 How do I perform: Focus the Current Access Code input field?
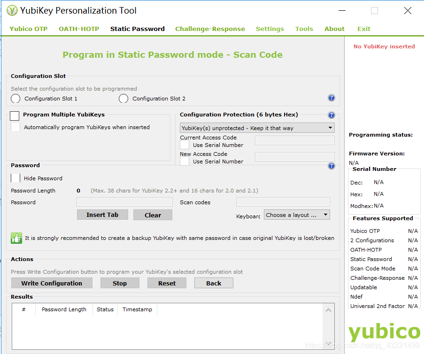295,140
